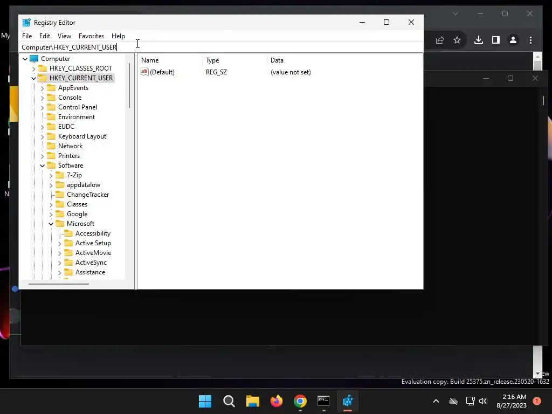Open the File menu in Registry Editor
This screenshot has height=414, width=552.
27,36
